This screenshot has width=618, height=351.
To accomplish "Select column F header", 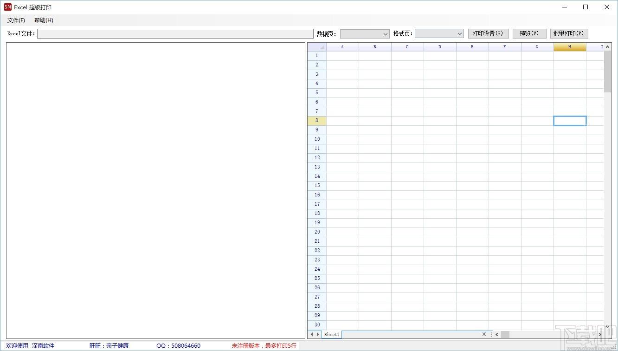I will pos(505,47).
